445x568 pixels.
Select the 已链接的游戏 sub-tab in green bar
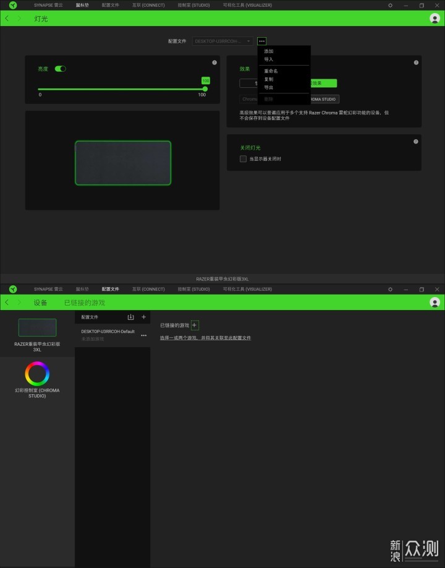tap(85, 303)
